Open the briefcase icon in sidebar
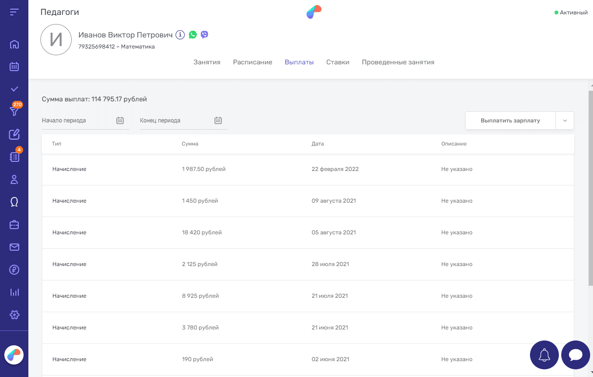 pos(14,224)
